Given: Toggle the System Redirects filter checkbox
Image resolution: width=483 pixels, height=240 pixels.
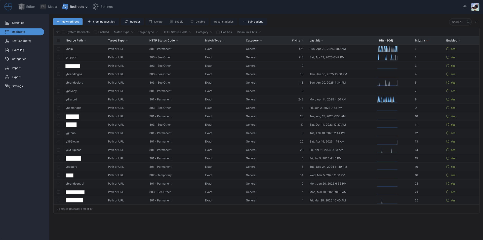Looking at the screenshot, I should pyautogui.click(x=63, y=32).
